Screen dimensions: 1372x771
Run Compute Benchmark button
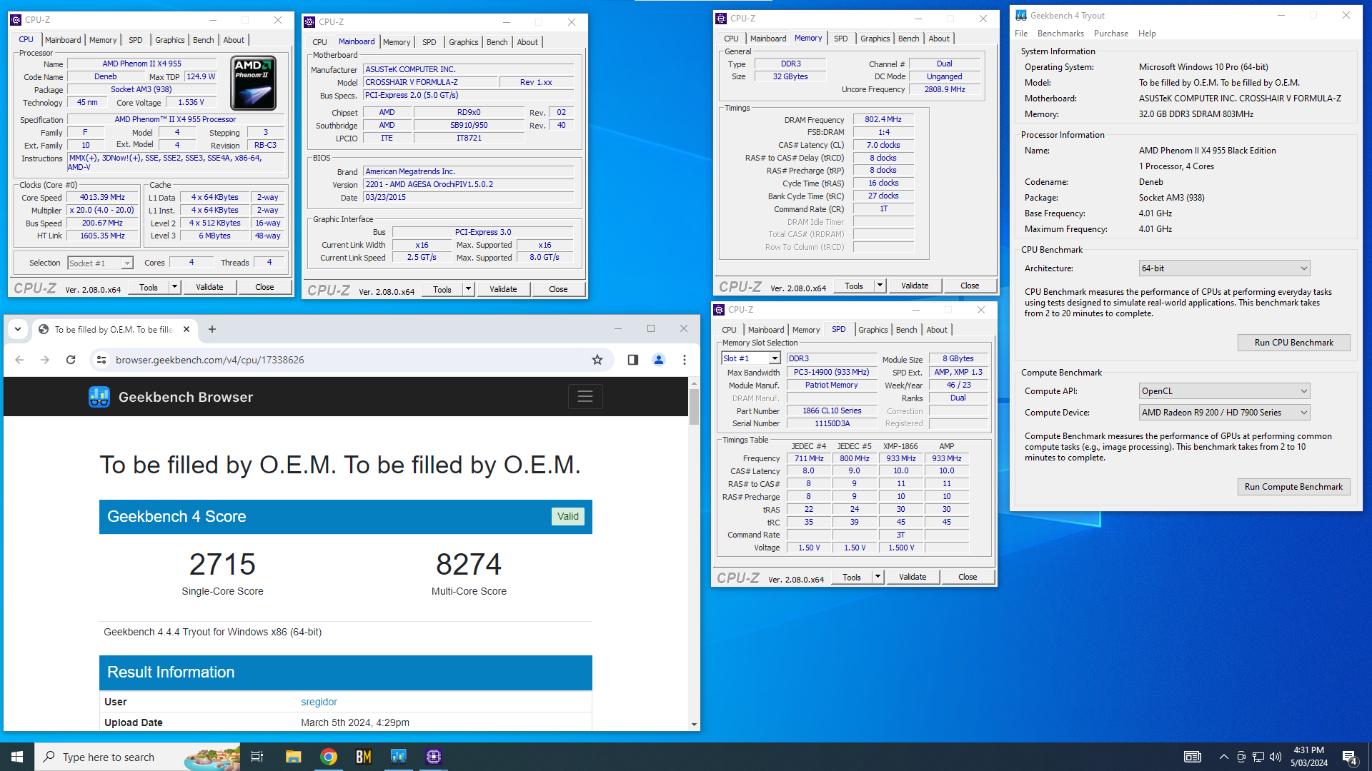(1294, 487)
